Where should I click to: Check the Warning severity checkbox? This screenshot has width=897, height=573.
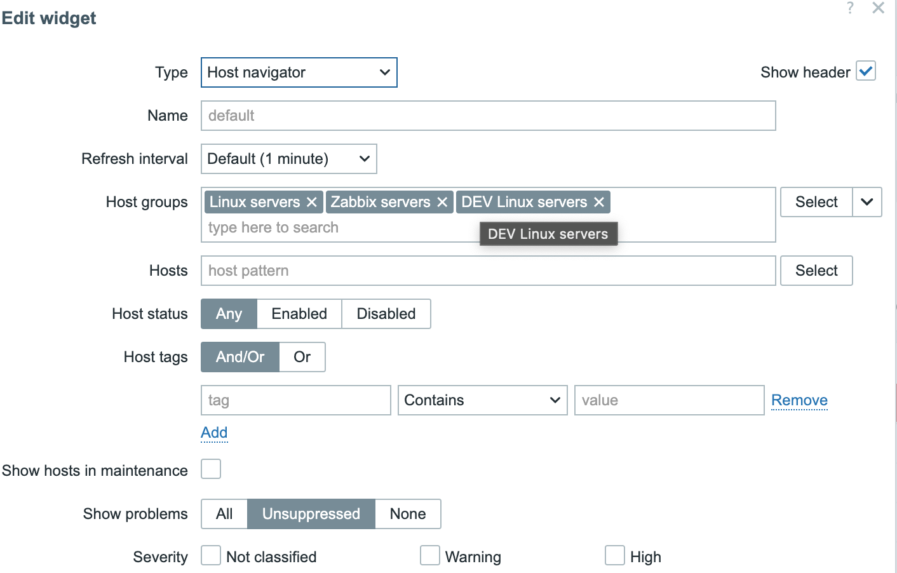pyautogui.click(x=430, y=556)
